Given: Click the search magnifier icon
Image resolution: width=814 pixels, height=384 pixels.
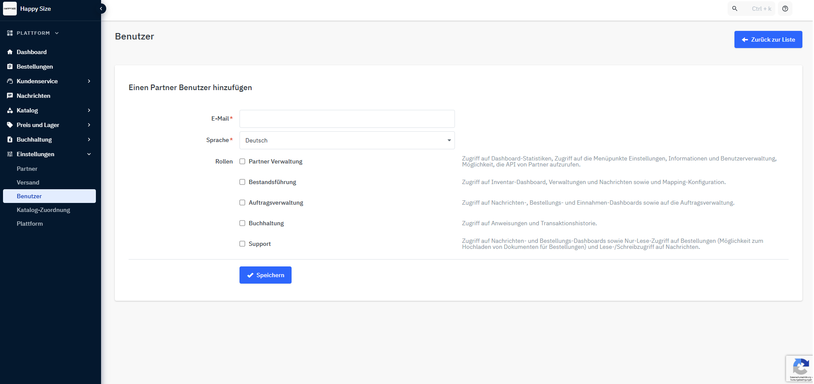Looking at the screenshot, I should pyautogui.click(x=735, y=9).
